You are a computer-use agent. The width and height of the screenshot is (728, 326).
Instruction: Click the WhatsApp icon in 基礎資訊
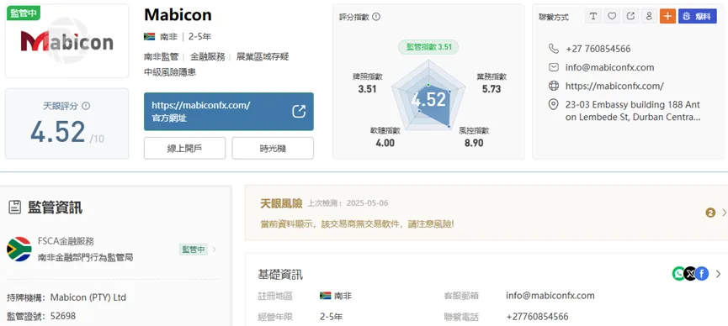[678, 274]
